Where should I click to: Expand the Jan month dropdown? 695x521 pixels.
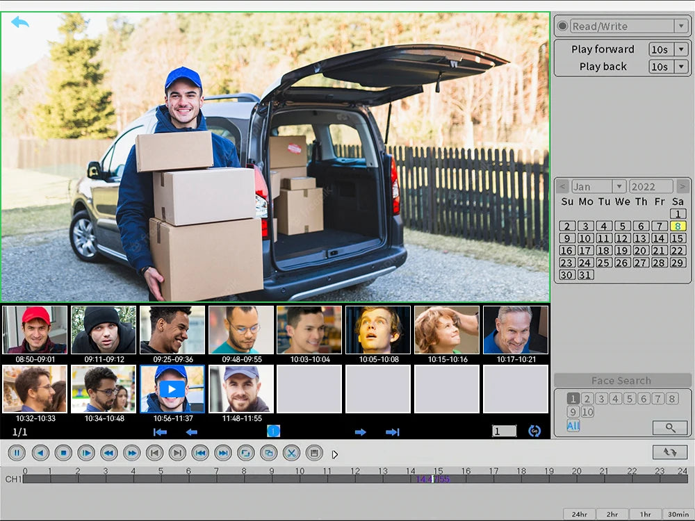619,187
